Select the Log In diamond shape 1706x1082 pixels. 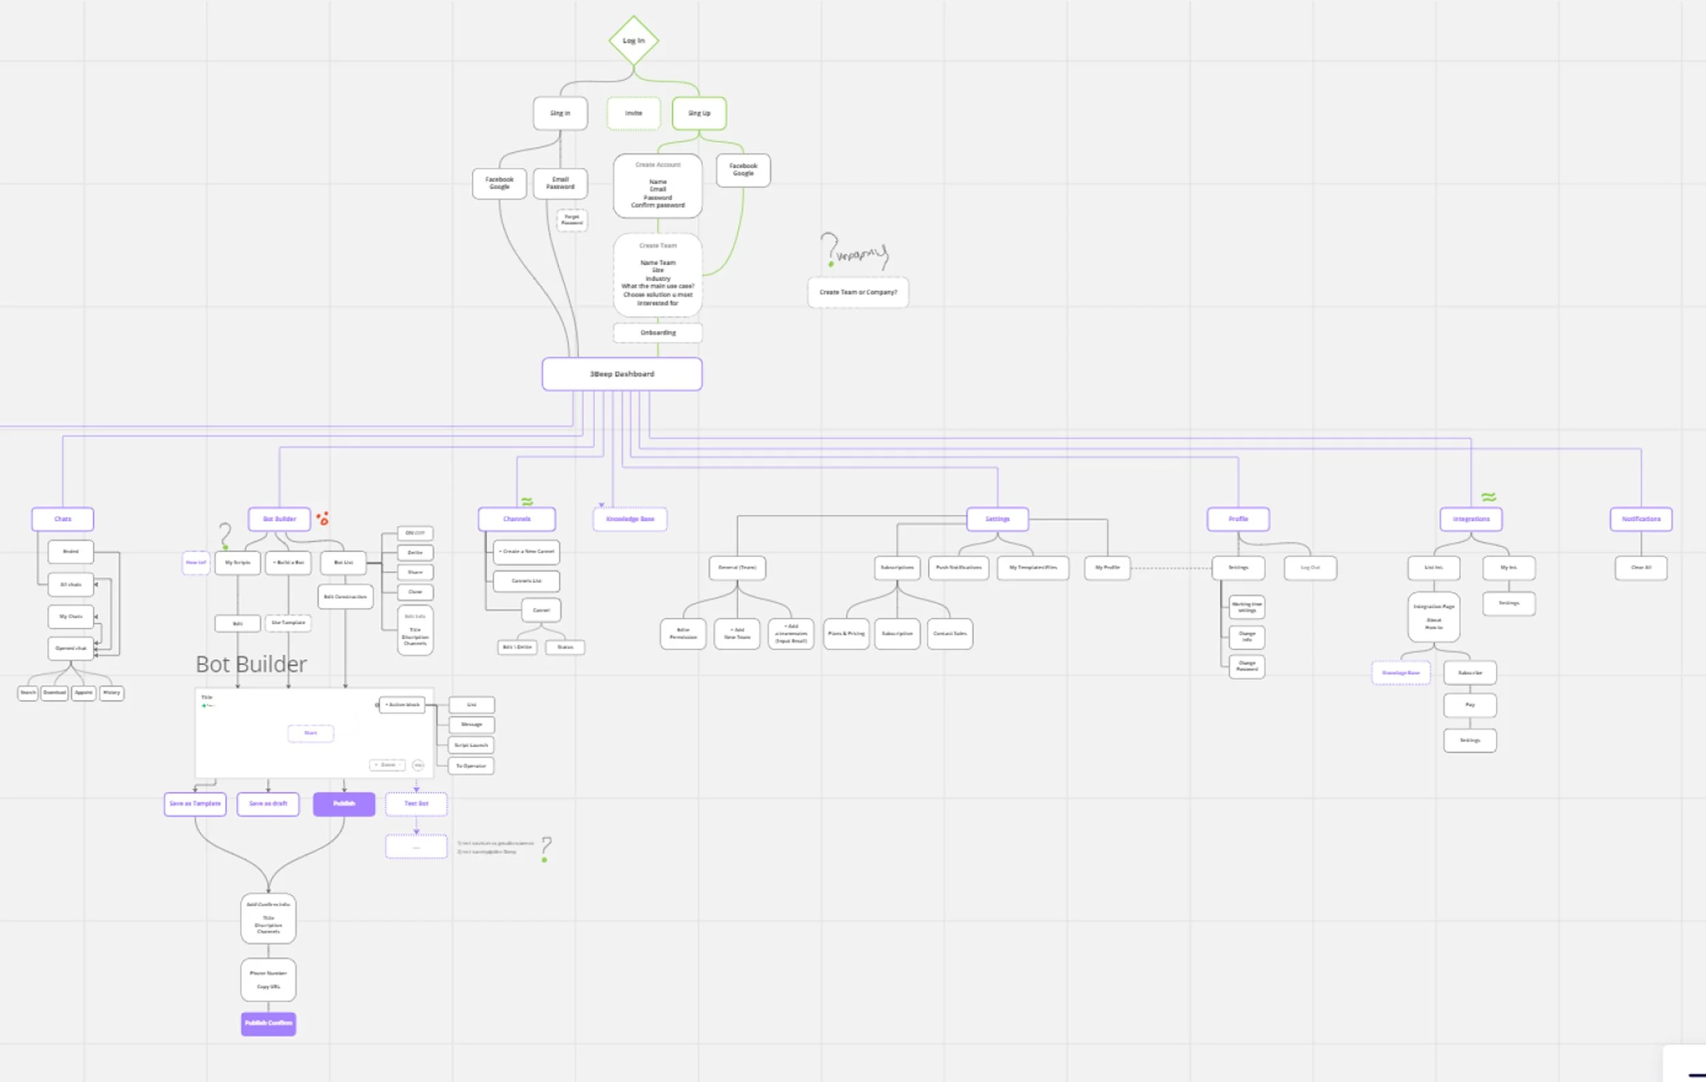click(633, 41)
